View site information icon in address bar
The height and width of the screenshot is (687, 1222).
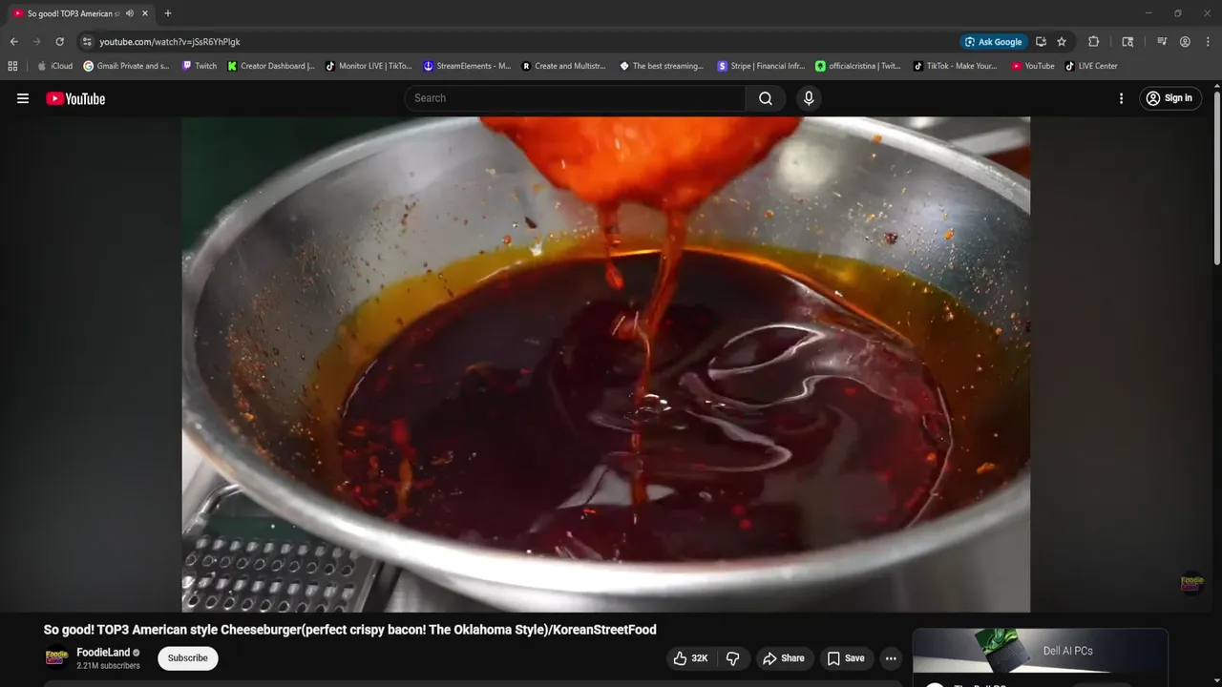point(87,42)
